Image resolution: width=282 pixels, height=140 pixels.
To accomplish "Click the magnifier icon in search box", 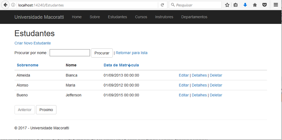I will click(x=173, y=5).
